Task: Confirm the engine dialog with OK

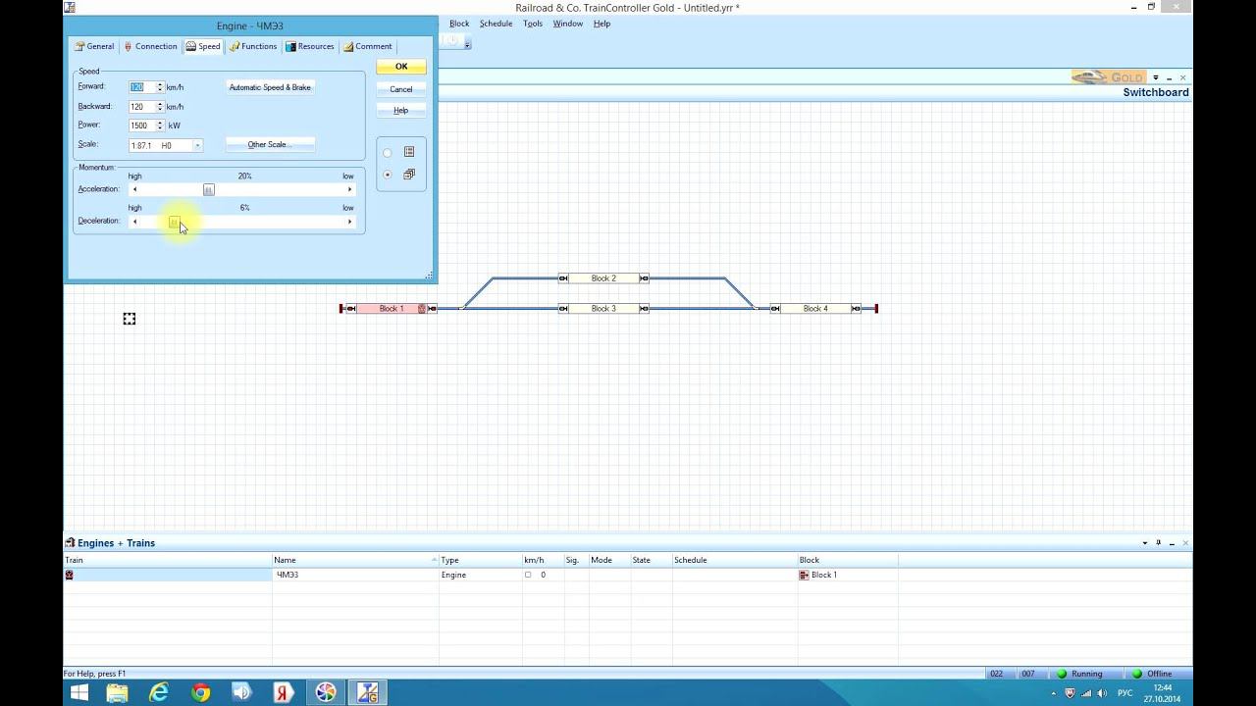Action: 401,67
